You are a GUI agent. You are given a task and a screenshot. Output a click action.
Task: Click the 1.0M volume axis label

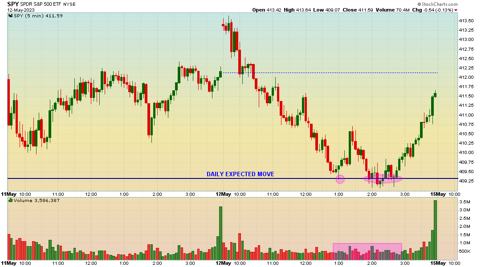click(465, 243)
